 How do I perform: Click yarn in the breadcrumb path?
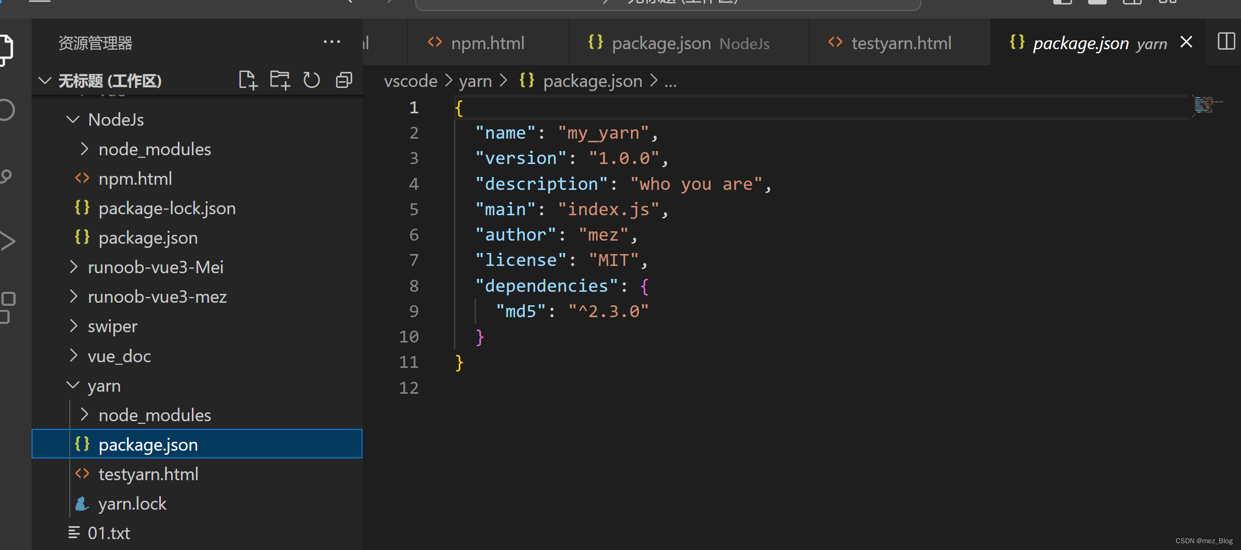[x=475, y=81]
